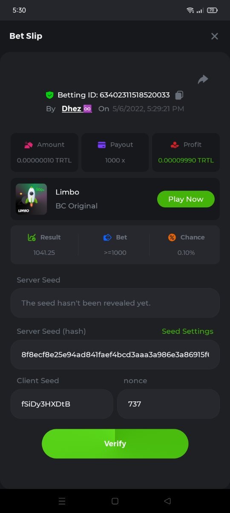The height and width of the screenshot is (513, 230).
Task: Close the Bet Slip panel
Action: pyautogui.click(x=215, y=36)
